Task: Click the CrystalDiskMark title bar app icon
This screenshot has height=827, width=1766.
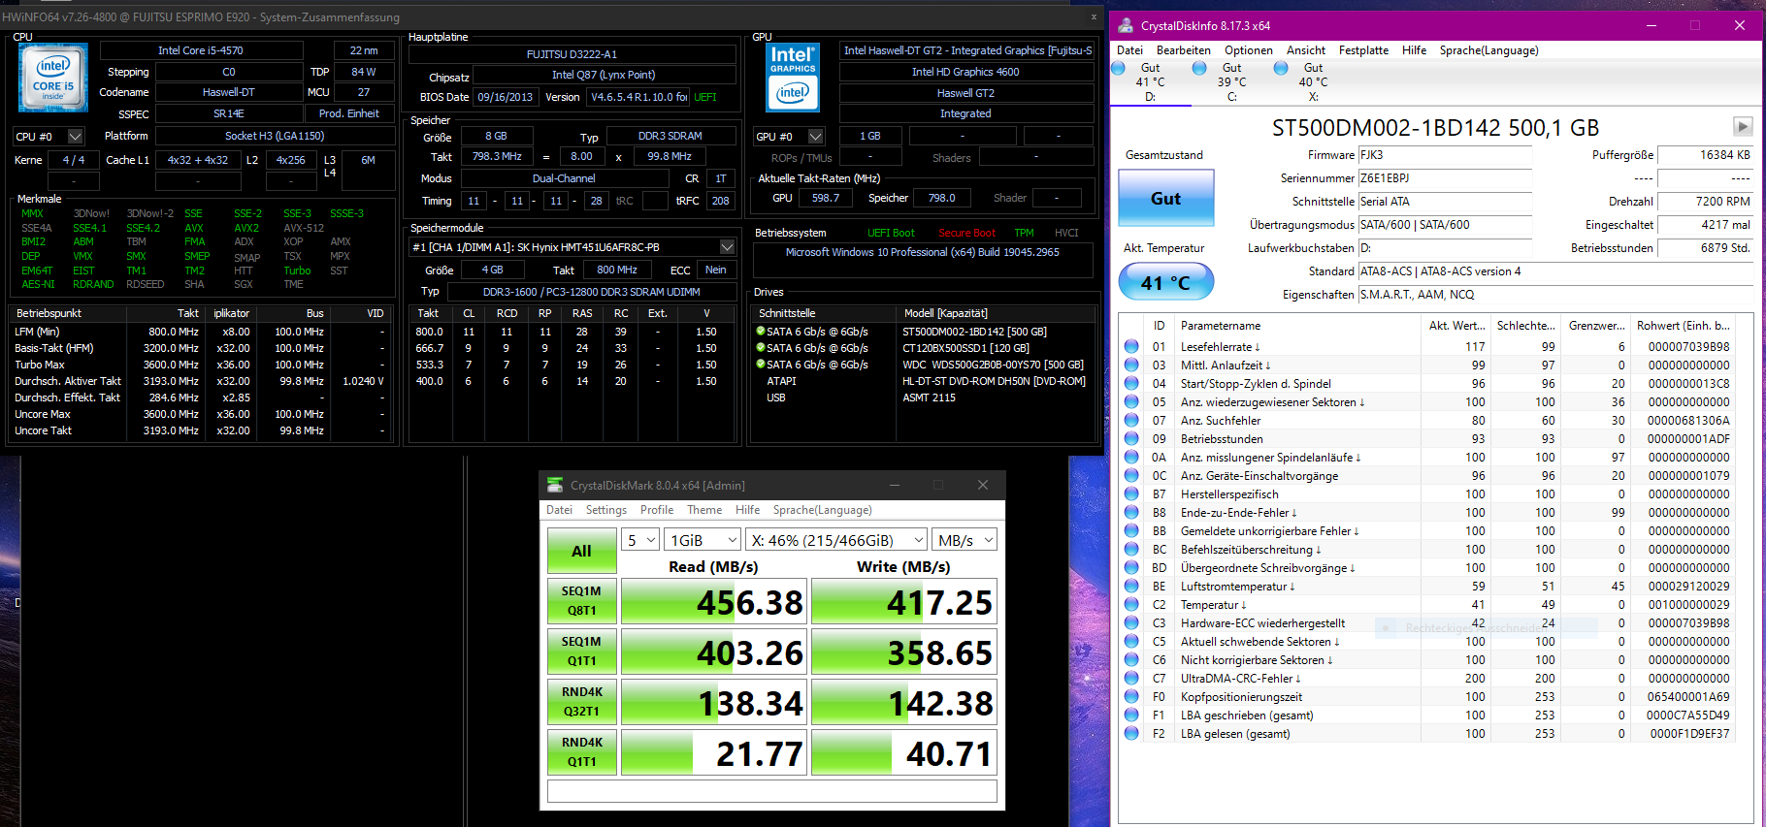Action: coord(555,485)
